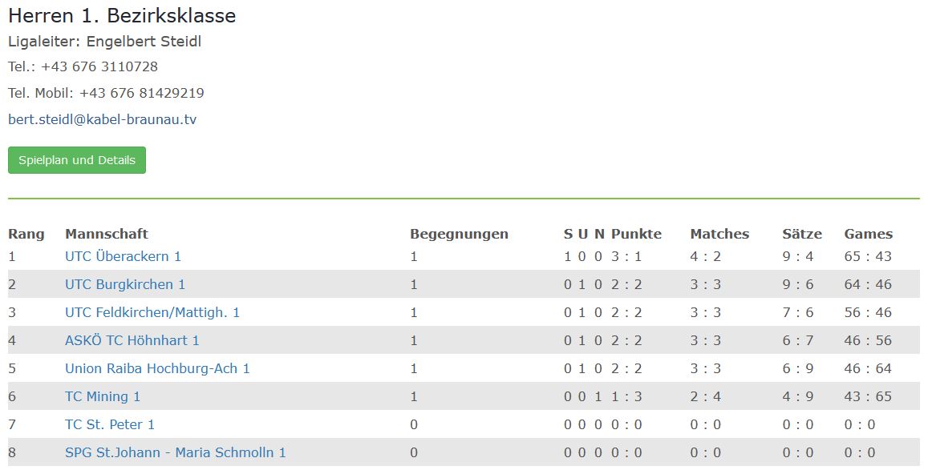Viewport: 932px width, 474px height.
Task: Click the Begegnungen column header
Action: point(459,234)
